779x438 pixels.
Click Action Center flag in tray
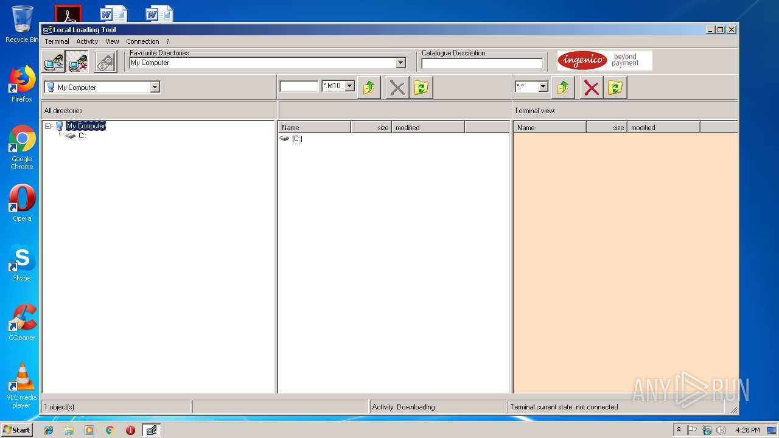click(x=692, y=430)
